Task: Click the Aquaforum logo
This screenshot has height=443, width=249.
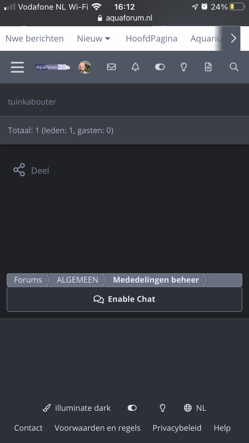Action: coord(52,67)
